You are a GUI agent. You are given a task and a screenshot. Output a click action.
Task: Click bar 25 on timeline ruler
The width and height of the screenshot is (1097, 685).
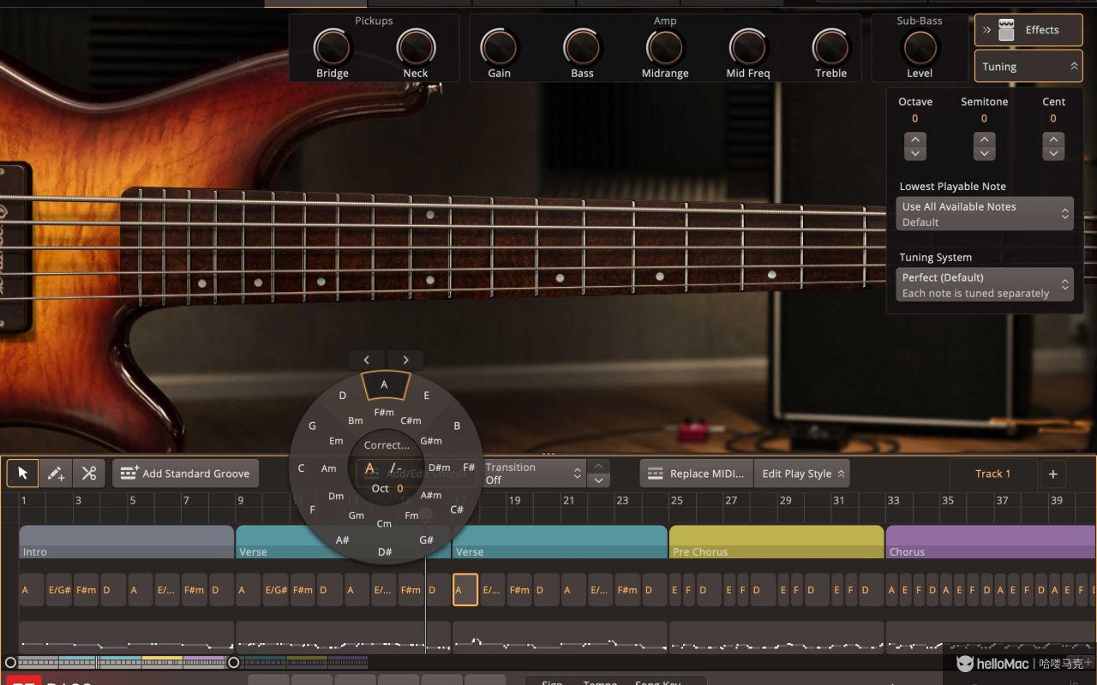[677, 500]
